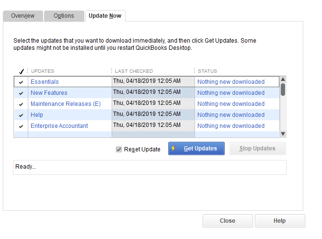Toggle the Help update row checkmark
The image size is (322, 239).
click(21, 115)
